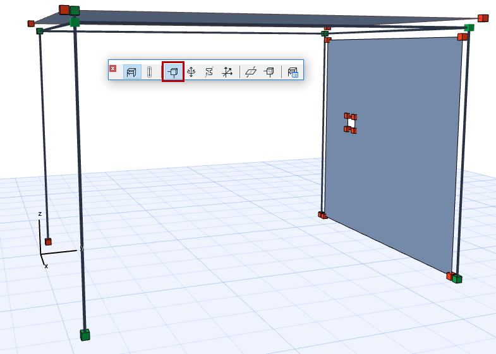Image resolution: width=496 pixels, height=354 pixels.
Task: Select red node at wall bottom left corner
Action: [323, 215]
